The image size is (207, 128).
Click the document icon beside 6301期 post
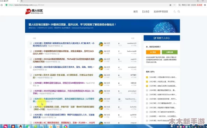(31, 43)
